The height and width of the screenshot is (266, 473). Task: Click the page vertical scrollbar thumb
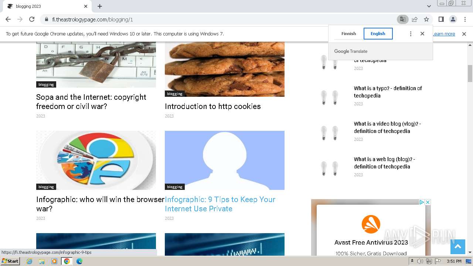click(470, 73)
